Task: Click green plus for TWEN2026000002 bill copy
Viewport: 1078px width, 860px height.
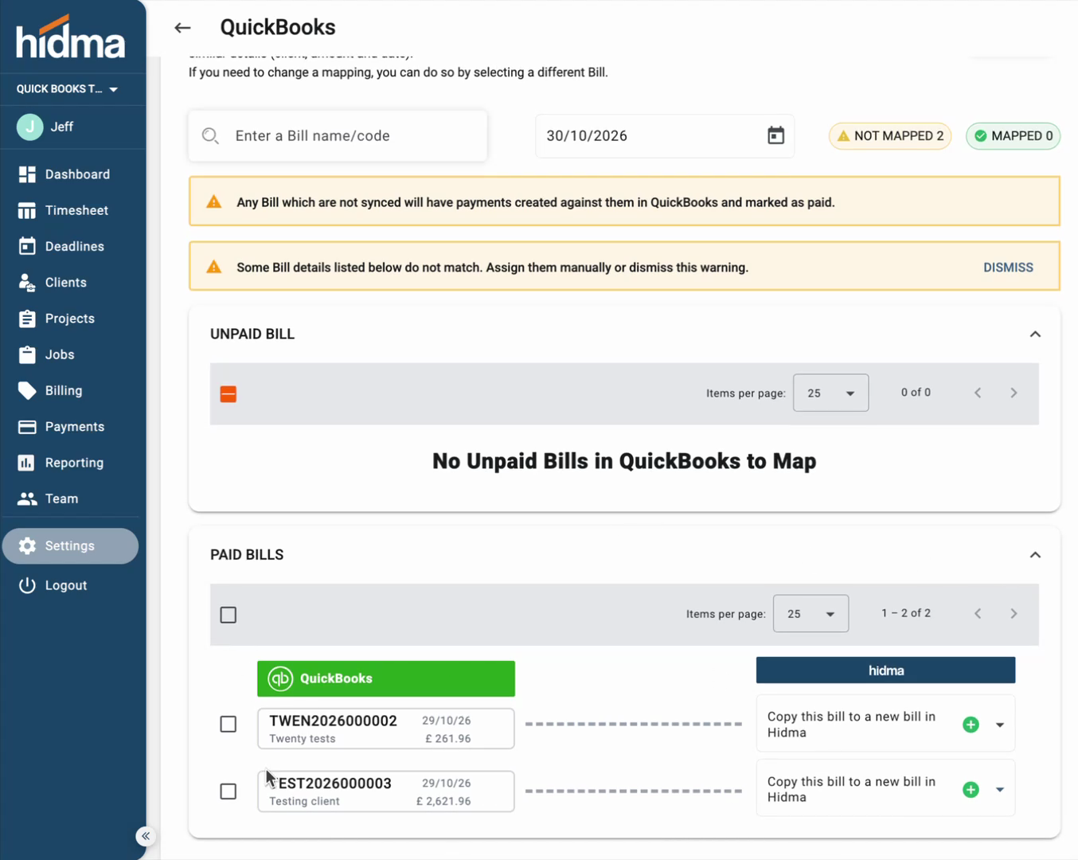Action: 971,725
